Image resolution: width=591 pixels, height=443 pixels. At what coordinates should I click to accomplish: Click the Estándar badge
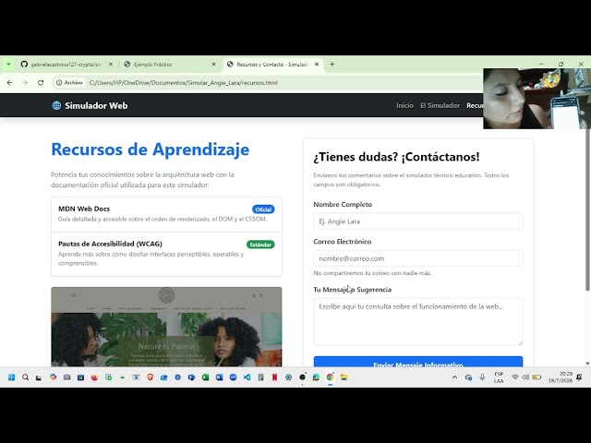(260, 245)
